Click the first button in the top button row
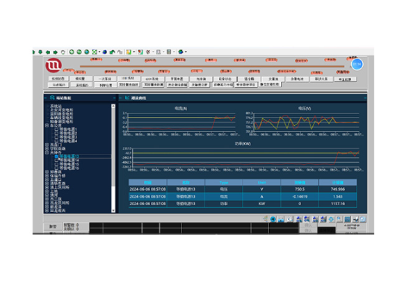The image size is (404, 288). pos(58,79)
